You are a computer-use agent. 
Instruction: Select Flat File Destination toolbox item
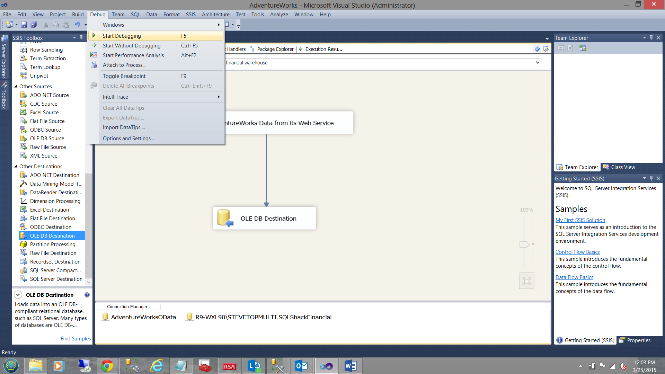[52, 219]
